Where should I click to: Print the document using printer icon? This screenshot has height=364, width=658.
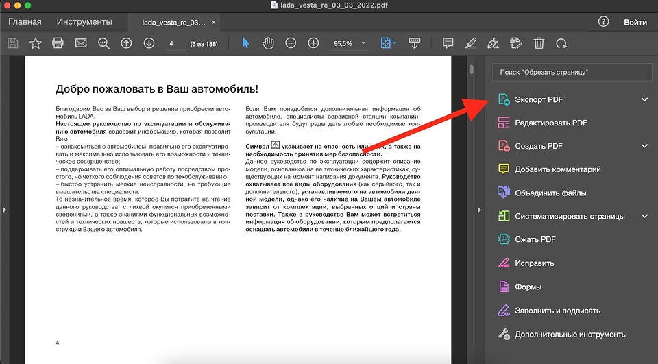point(58,43)
